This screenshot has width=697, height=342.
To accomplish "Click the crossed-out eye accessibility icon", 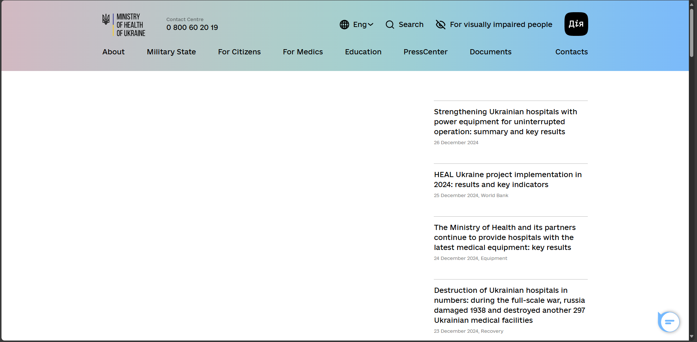I will point(440,24).
